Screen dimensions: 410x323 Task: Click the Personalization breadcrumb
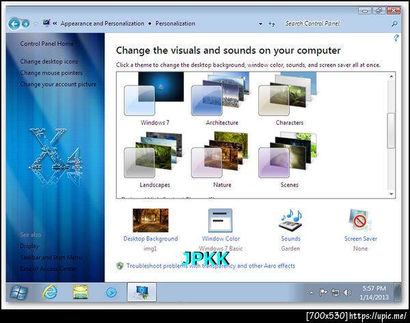175,23
